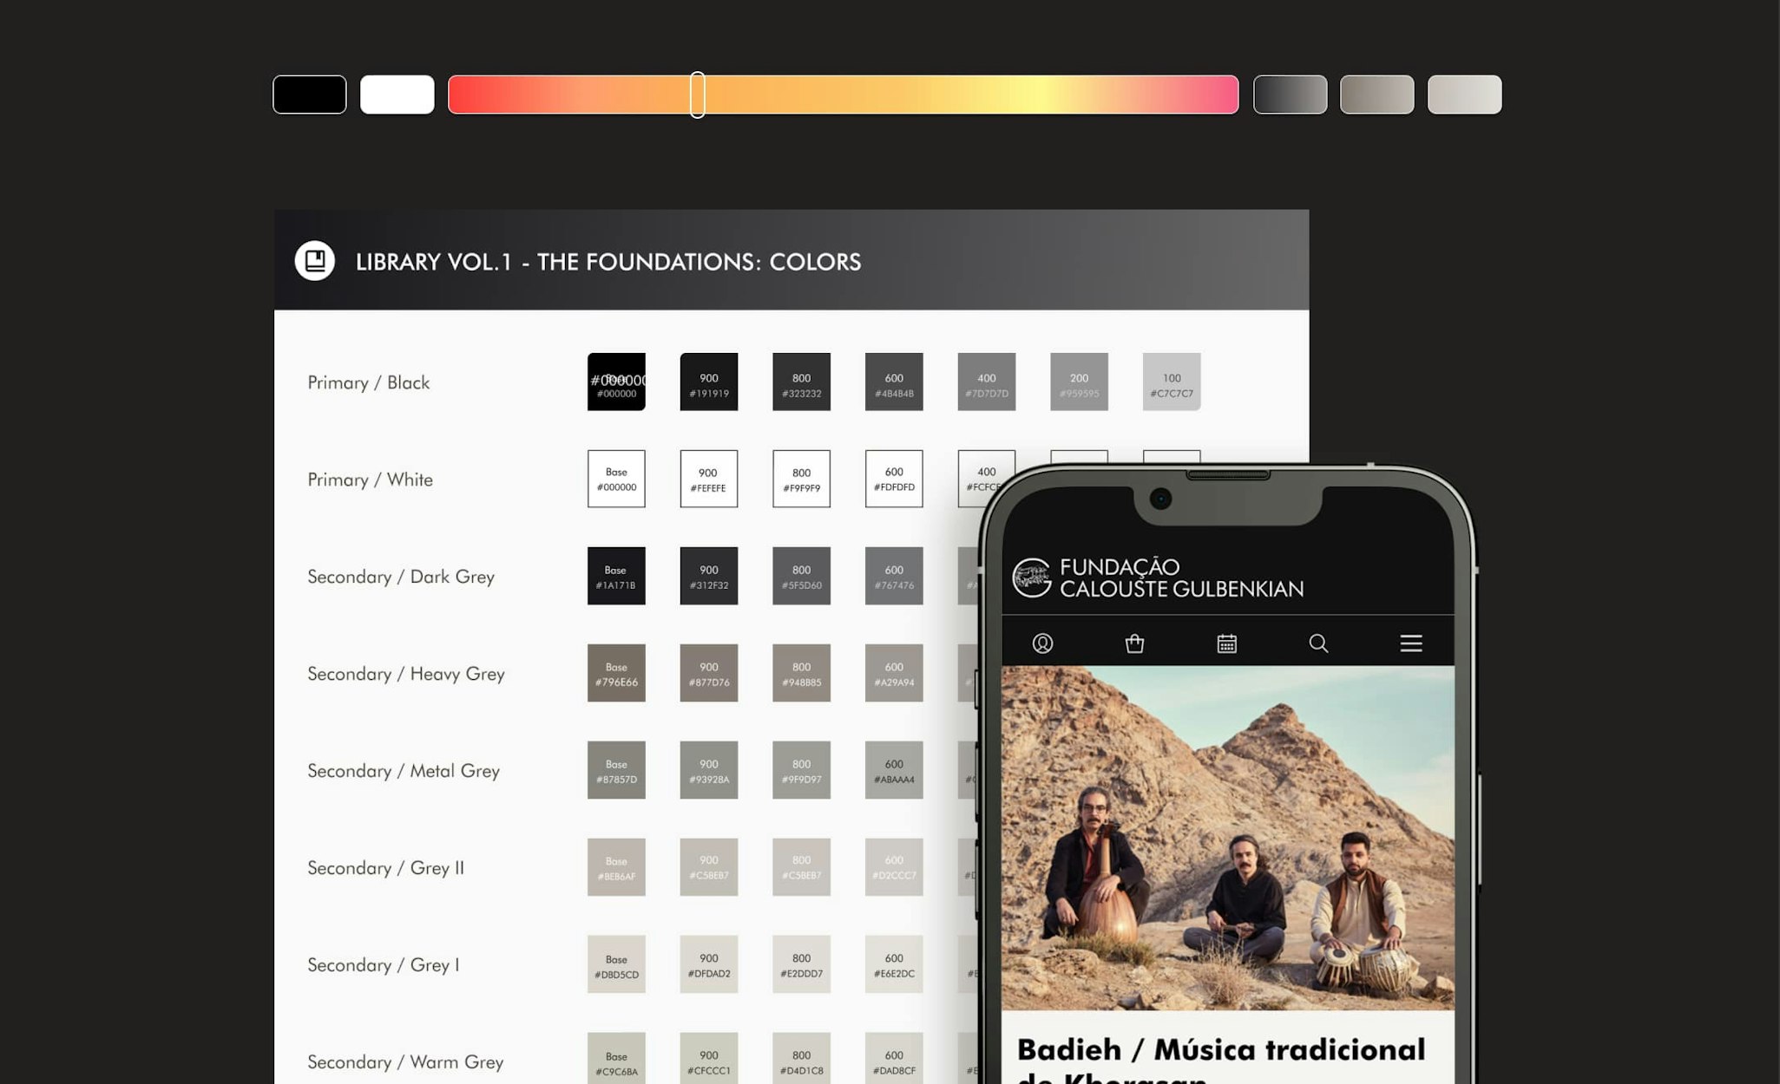The height and width of the screenshot is (1084, 1780).
Task: Click the Secondary / Dark Grey label
Action: [x=401, y=577]
